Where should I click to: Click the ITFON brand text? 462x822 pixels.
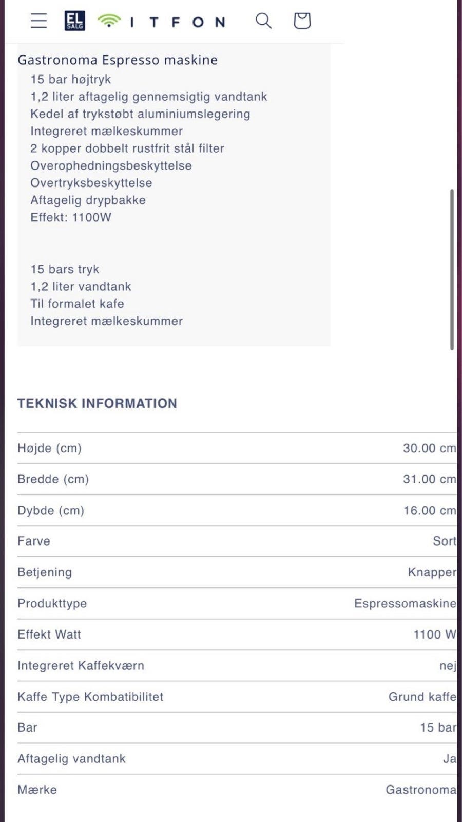(178, 22)
